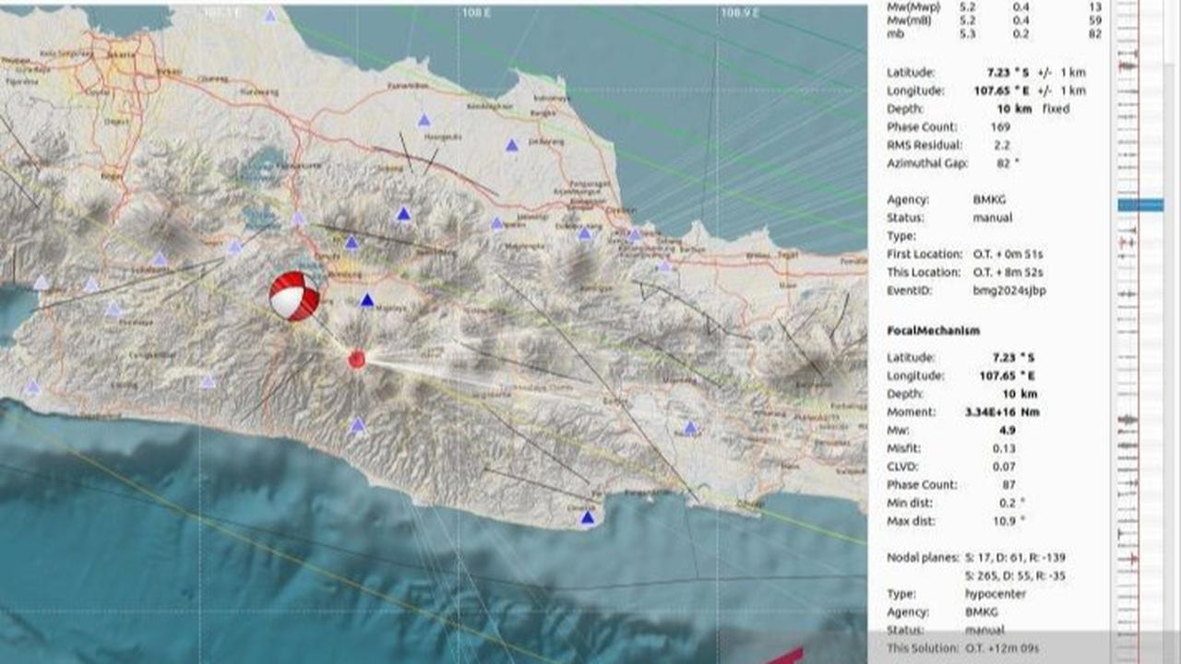This screenshot has width=1181, height=664.
Task: Click the moment value '3.34E+16 Nm'
Action: click(1003, 412)
